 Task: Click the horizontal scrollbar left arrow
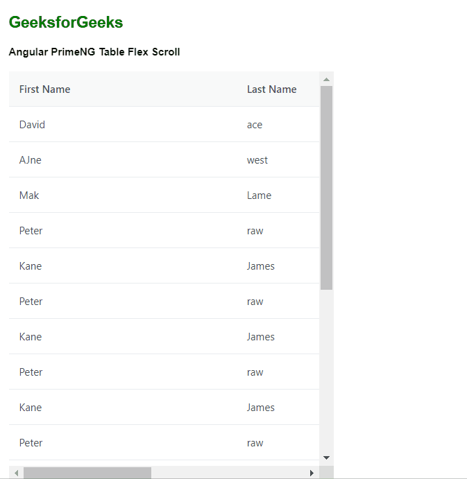(x=16, y=473)
